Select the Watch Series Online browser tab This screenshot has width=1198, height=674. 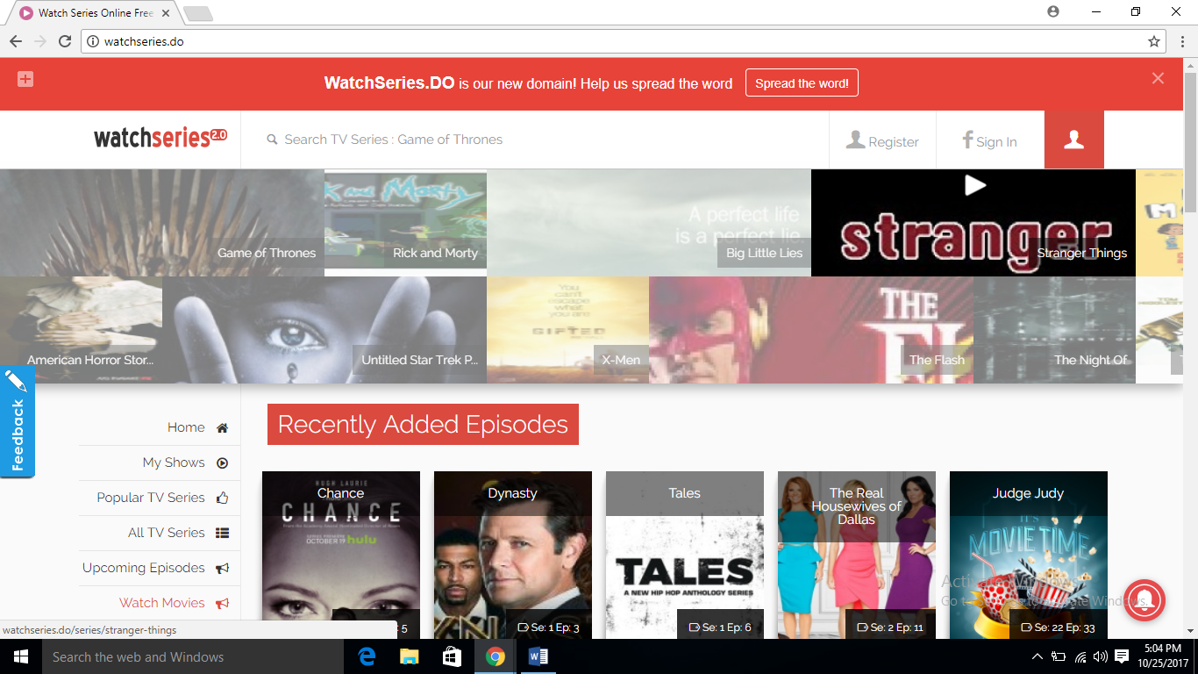coord(95,13)
